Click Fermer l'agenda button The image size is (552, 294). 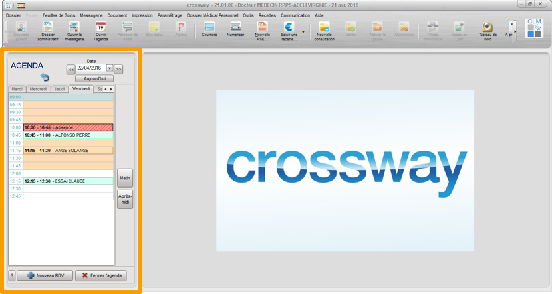(101, 275)
